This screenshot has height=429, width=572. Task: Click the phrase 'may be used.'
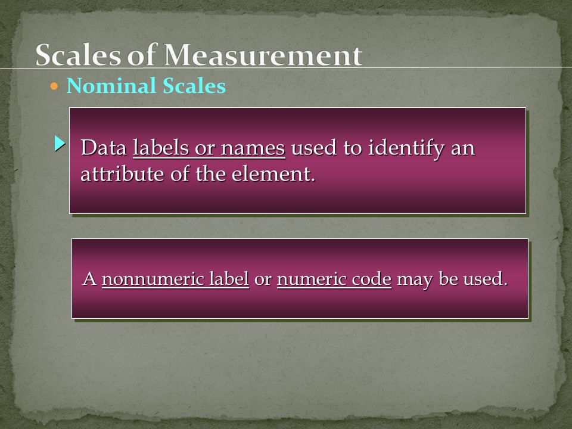[452, 279]
